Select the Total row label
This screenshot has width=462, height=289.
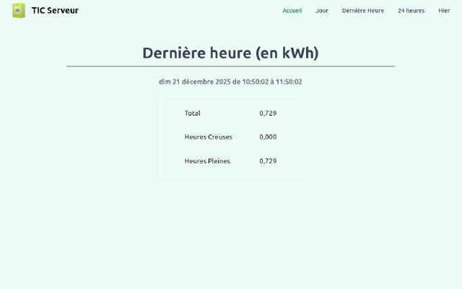point(193,113)
